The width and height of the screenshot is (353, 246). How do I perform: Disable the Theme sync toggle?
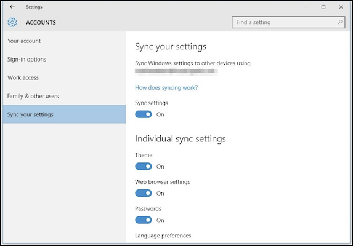pyautogui.click(x=144, y=167)
